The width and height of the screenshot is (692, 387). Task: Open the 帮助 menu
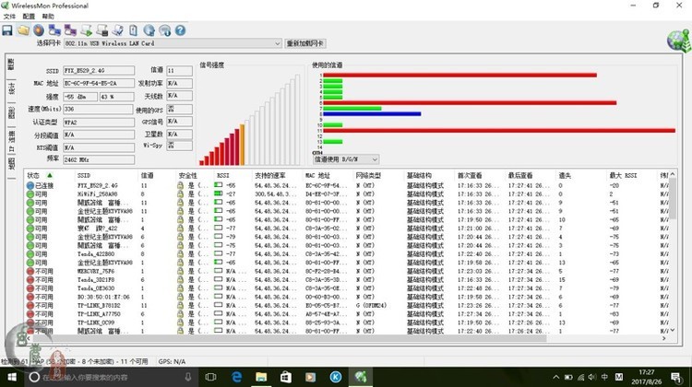click(48, 17)
